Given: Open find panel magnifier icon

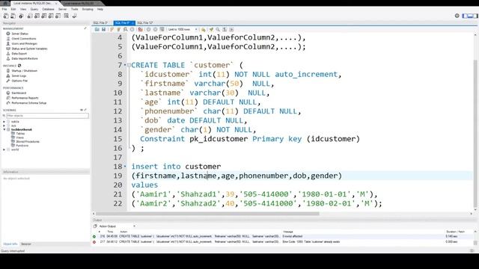Looking at the screenshot, I should point(218,30).
